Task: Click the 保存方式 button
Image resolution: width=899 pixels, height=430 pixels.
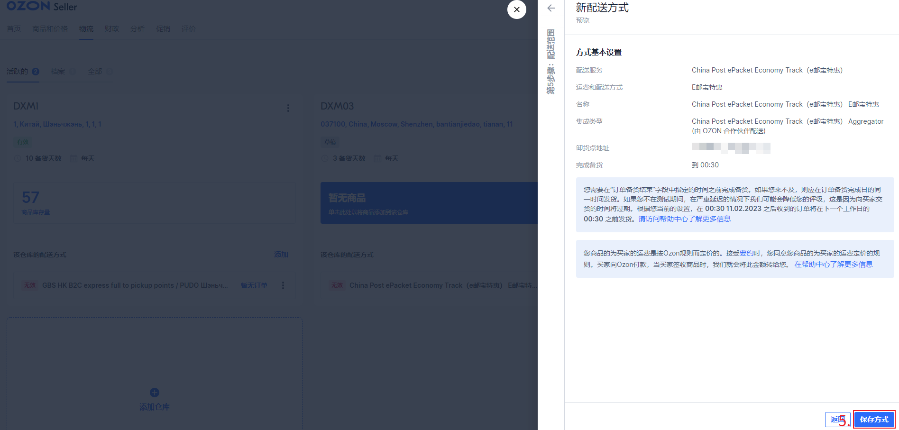Action: click(874, 420)
